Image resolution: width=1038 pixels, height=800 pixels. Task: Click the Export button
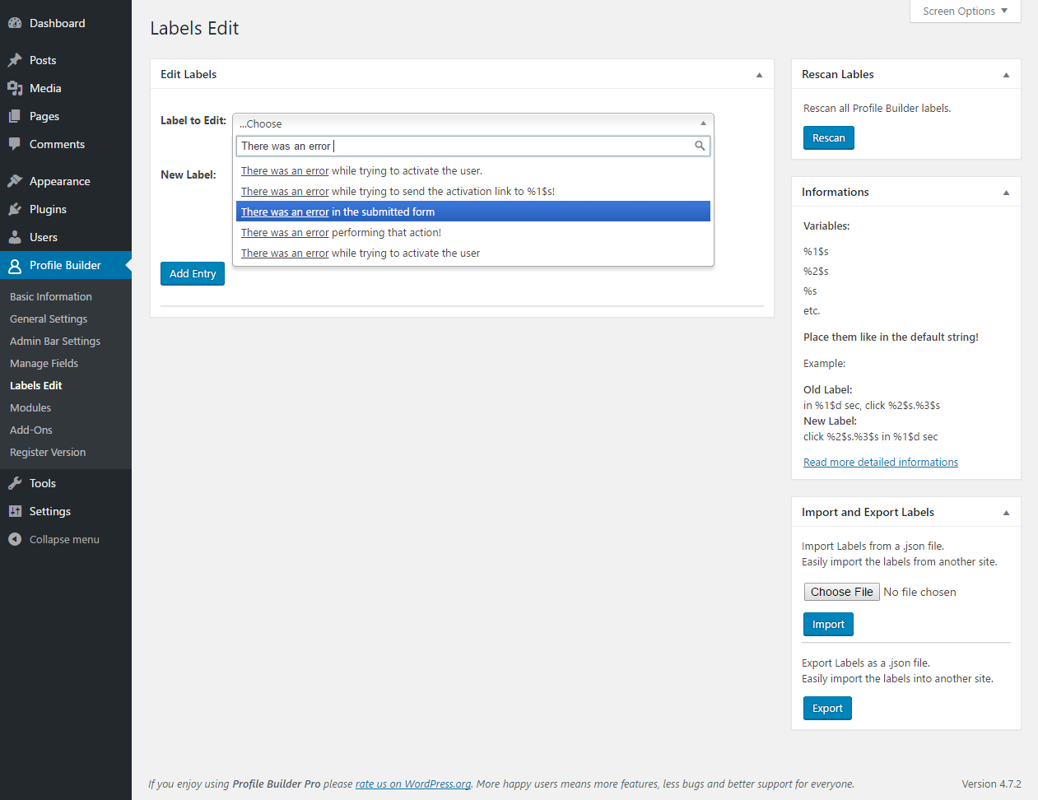[827, 708]
